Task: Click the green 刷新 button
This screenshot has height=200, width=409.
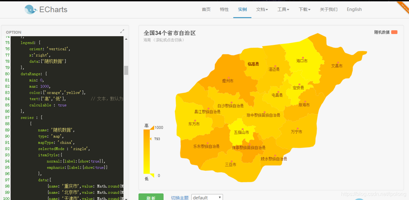Action: 151,198
